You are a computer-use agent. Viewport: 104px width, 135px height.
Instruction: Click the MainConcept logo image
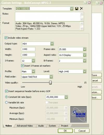pyautogui.click(x=79, y=114)
